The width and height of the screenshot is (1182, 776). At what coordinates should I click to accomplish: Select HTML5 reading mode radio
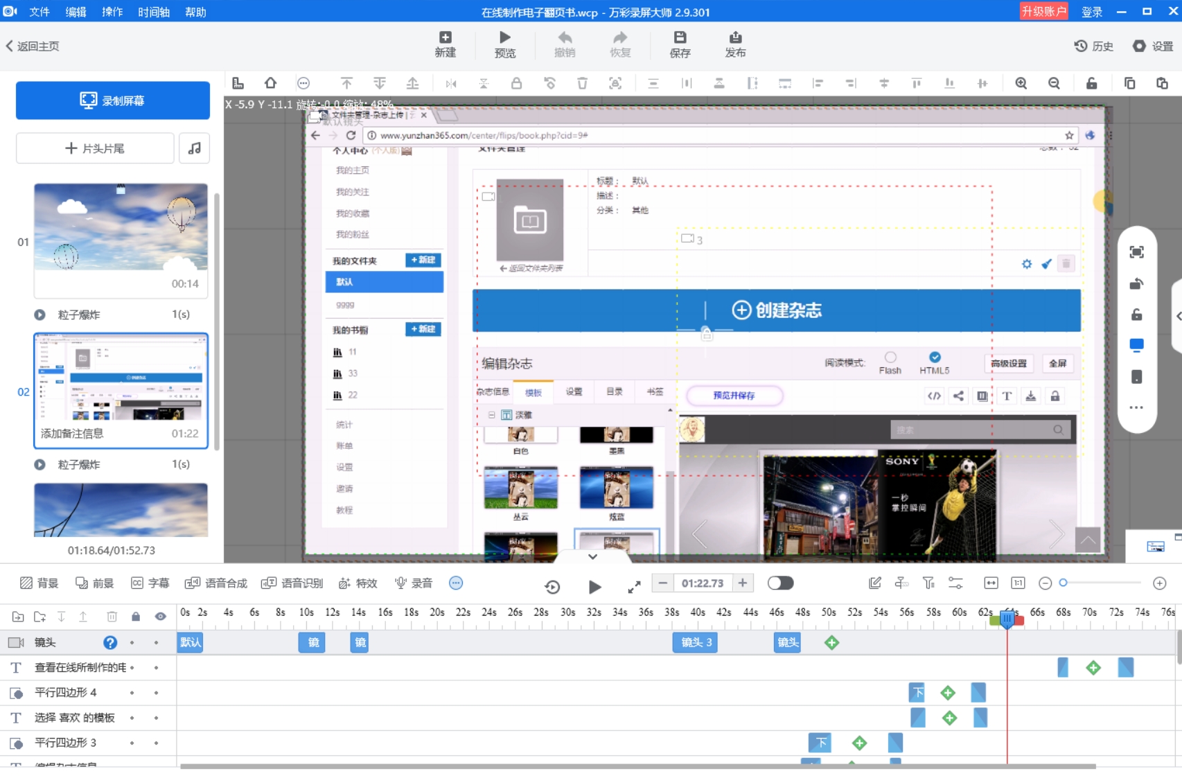[935, 357]
